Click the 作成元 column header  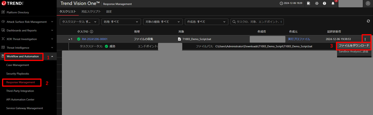[x=293, y=32]
